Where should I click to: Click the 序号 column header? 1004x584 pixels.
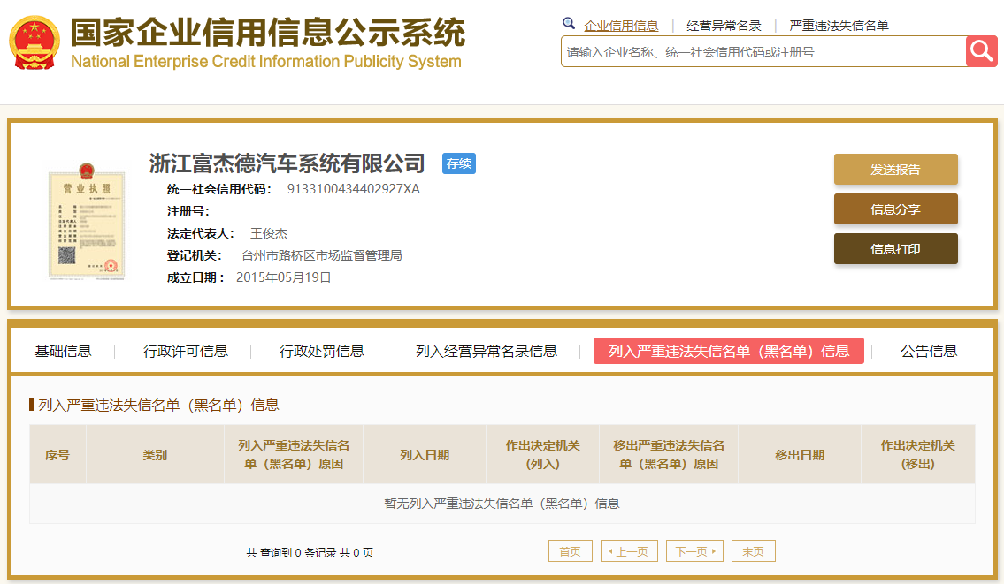tap(57, 455)
